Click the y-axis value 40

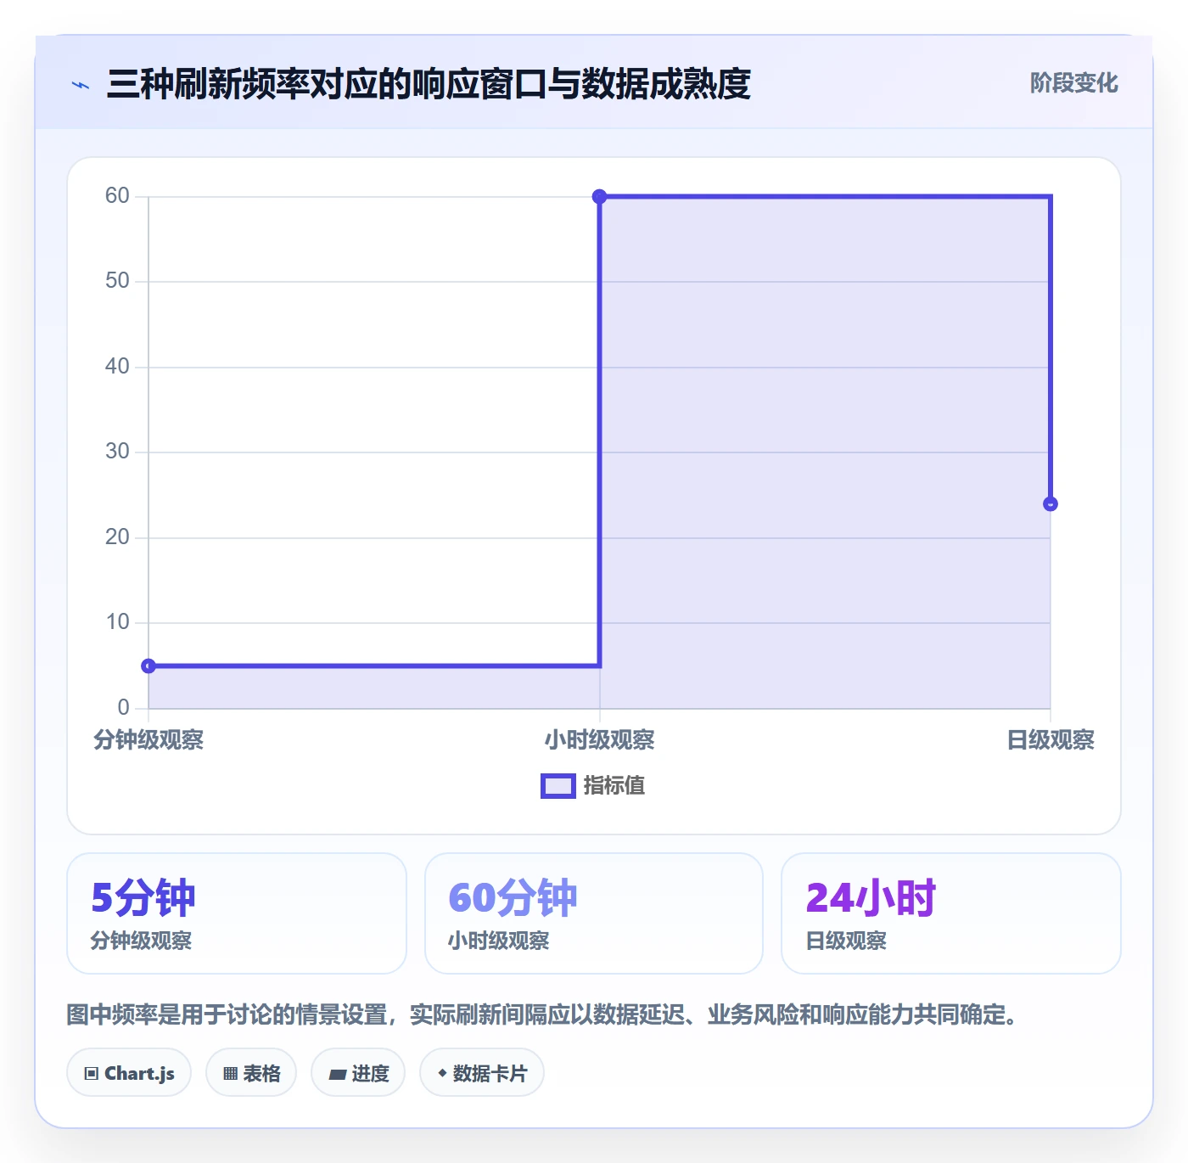pos(117,367)
